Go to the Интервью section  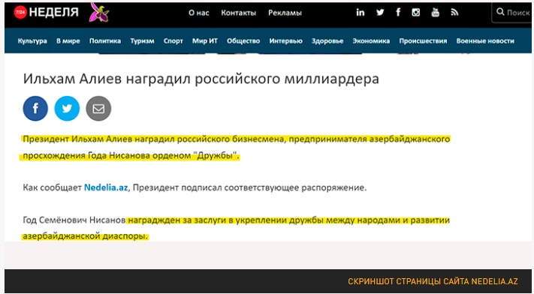(285, 40)
